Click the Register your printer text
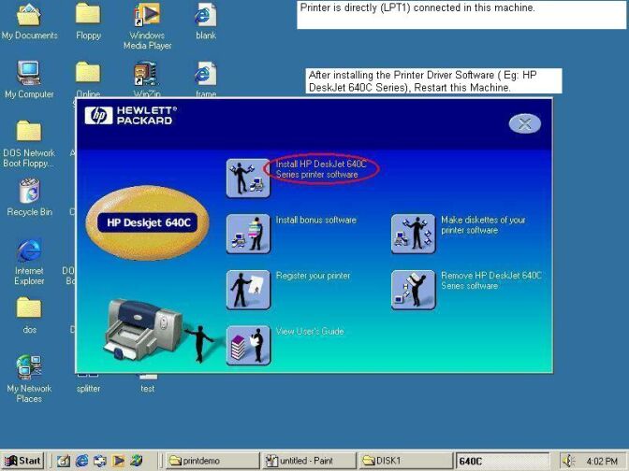 coord(313,276)
